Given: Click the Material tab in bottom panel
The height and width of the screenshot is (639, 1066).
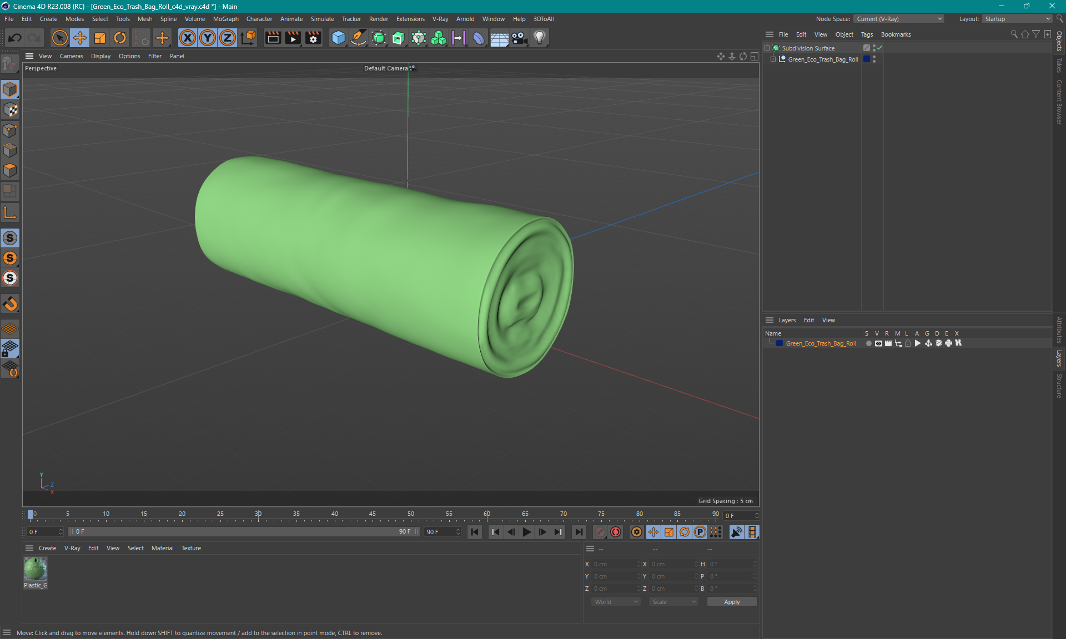Looking at the screenshot, I should [162, 547].
